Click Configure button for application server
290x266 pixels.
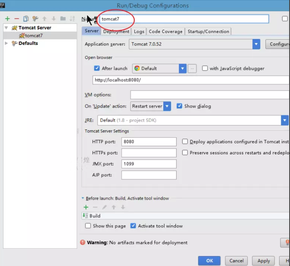pyautogui.click(x=278, y=44)
